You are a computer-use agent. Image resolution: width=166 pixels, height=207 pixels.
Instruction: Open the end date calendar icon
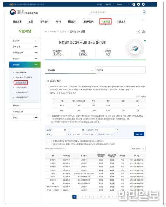(x=83, y=130)
